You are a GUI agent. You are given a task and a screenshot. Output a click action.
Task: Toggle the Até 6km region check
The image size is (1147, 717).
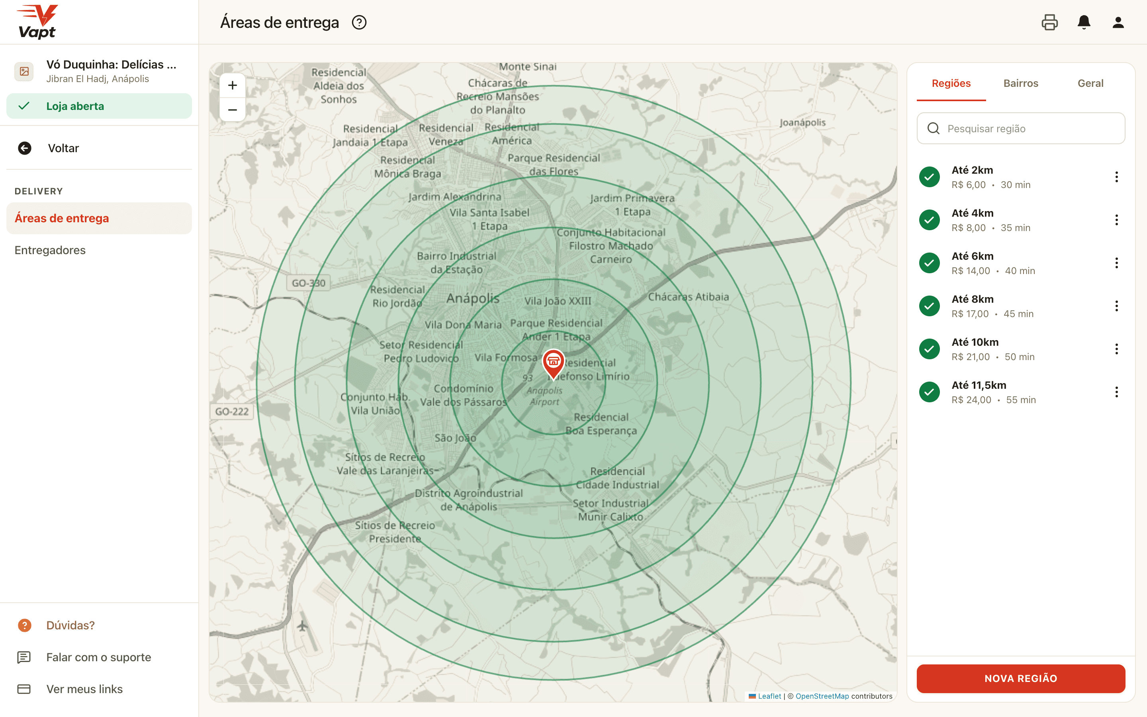(x=930, y=263)
